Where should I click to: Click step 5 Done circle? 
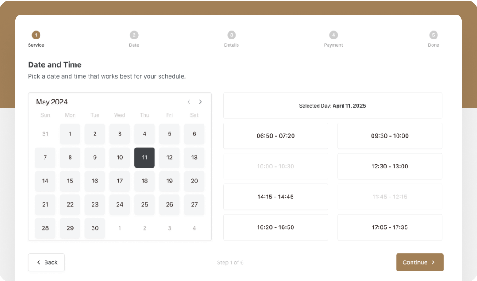point(433,35)
